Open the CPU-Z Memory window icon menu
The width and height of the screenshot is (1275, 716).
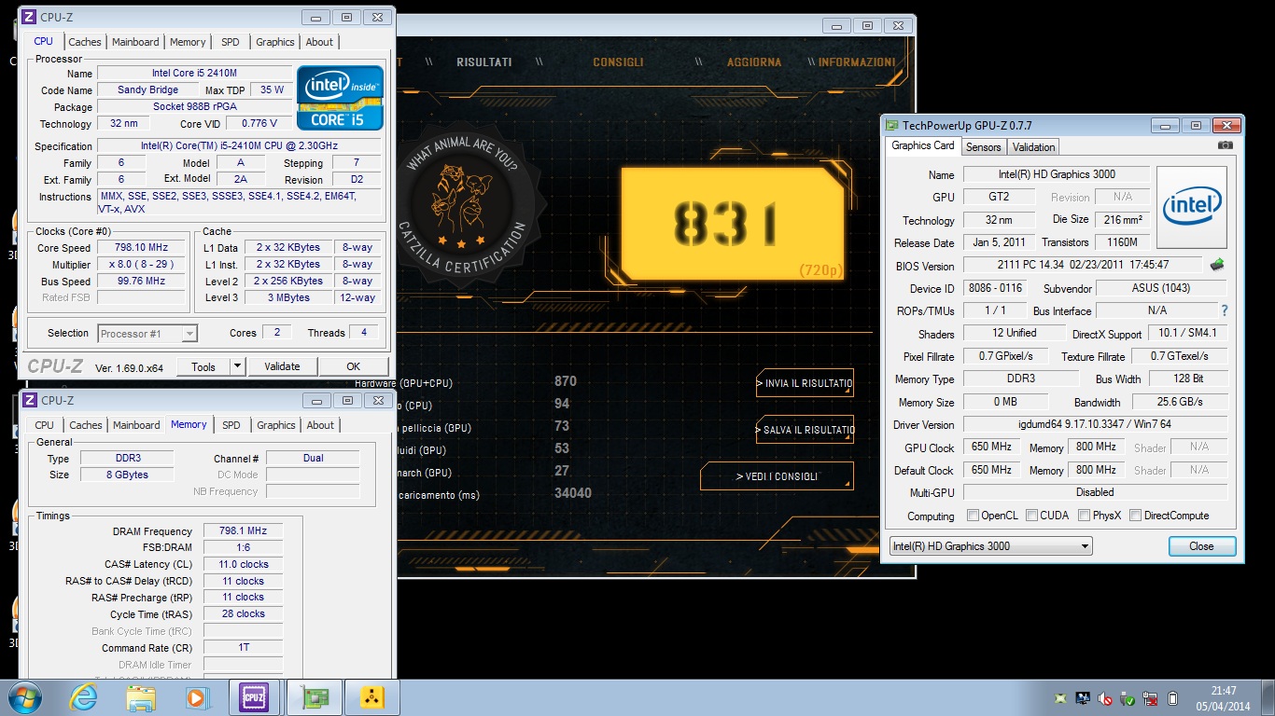28,400
